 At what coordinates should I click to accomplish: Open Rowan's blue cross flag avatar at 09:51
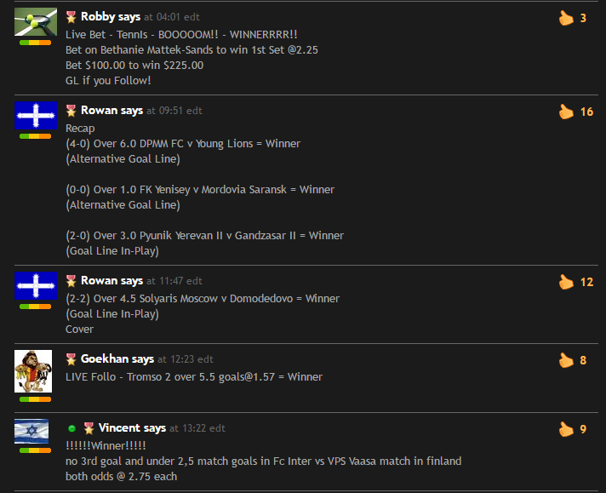coord(36,115)
